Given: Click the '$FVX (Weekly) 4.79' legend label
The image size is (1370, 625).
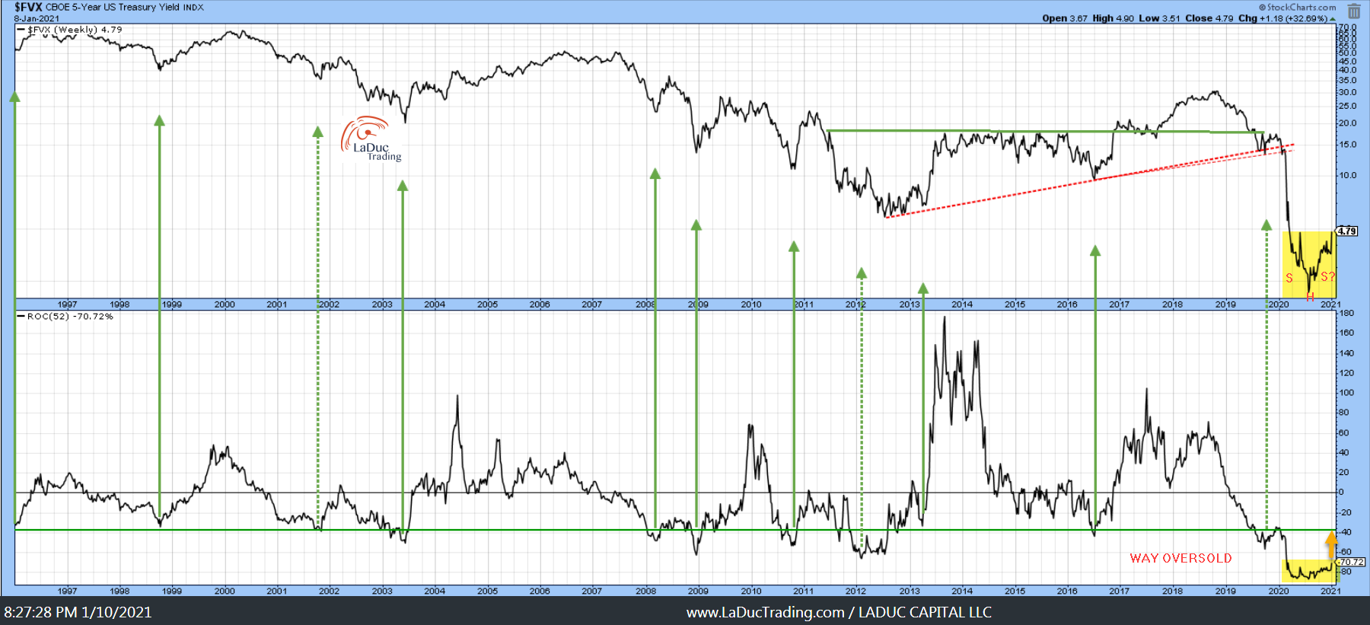Looking at the screenshot, I should (75, 30).
